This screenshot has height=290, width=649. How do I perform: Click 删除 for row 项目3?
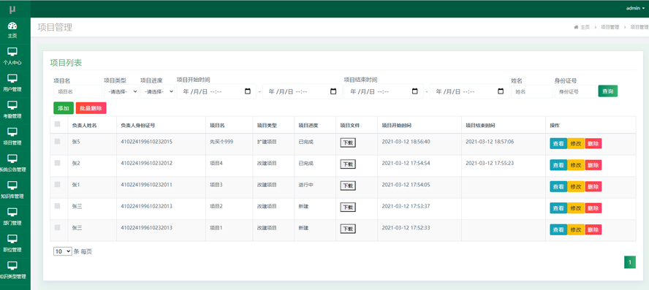(x=593, y=186)
